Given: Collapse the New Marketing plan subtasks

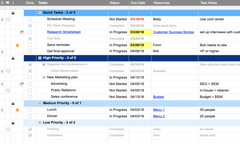Looking at the screenshot, I should (44, 77).
